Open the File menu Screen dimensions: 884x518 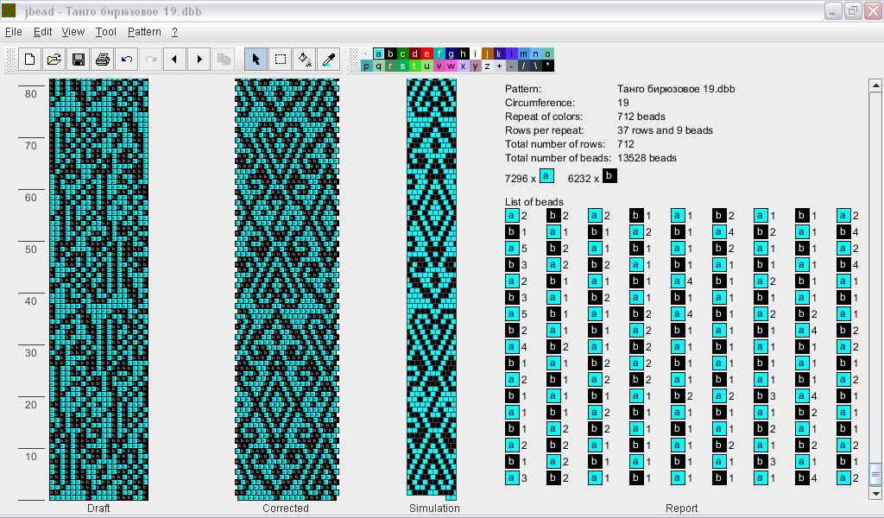coord(13,32)
